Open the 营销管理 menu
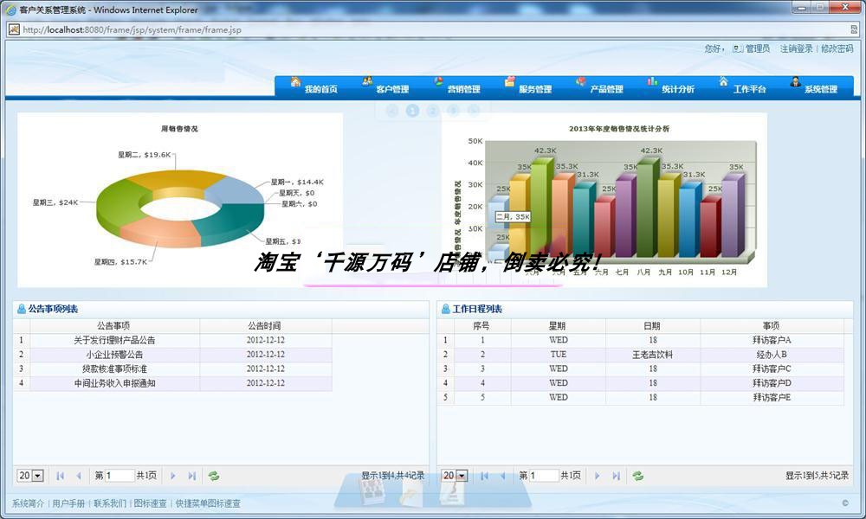This screenshot has height=519, width=866. tap(456, 87)
